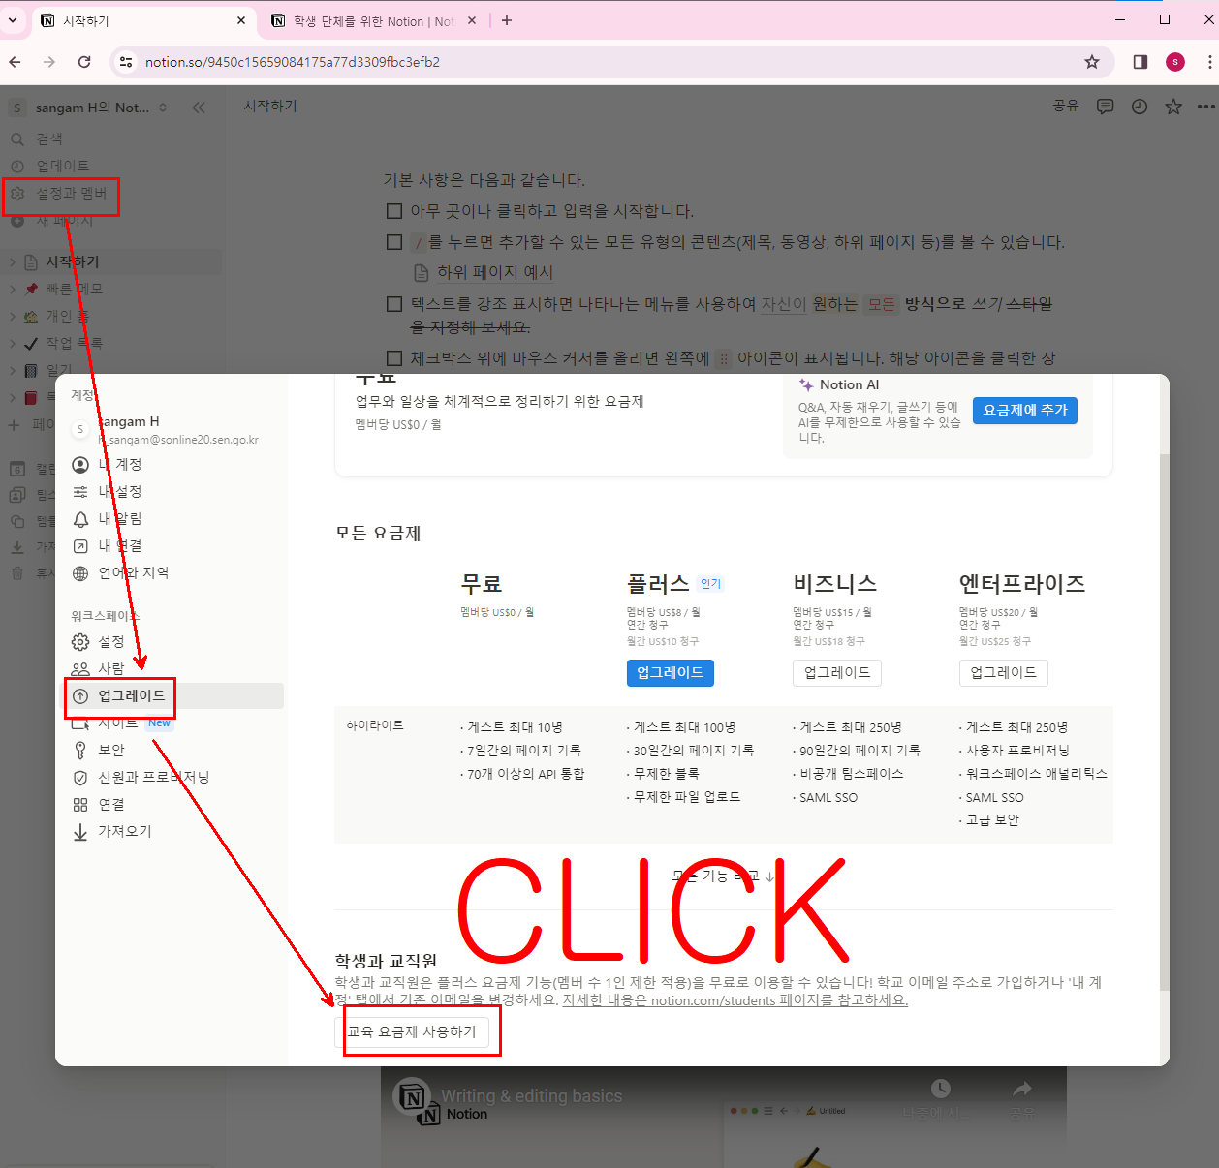Open 하위 페이지 예시 sub-page
Viewport: 1219px width, 1168px height.
484,273
